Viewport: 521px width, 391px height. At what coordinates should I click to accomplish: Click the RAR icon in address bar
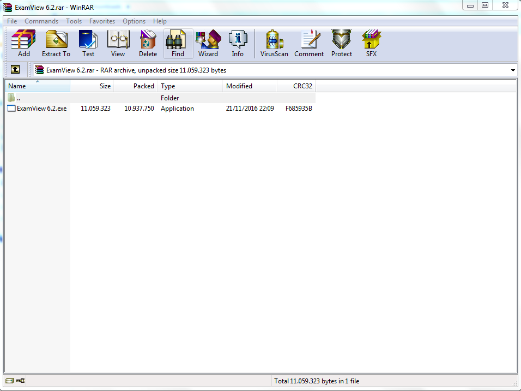(39, 70)
